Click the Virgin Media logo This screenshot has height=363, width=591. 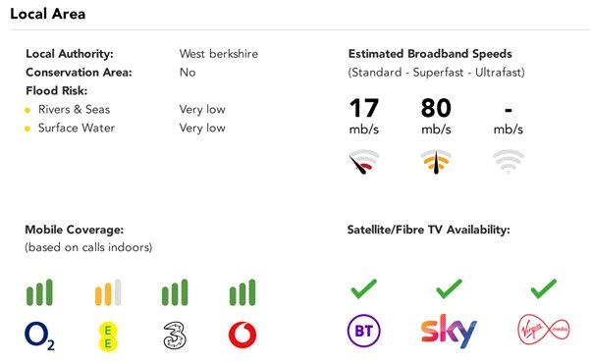pyautogui.click(x=544, y=330)
